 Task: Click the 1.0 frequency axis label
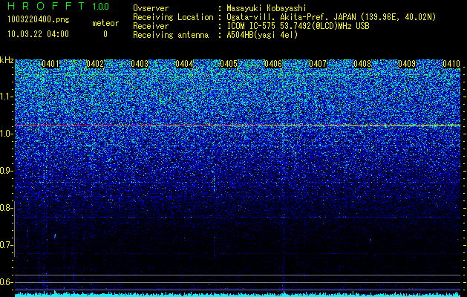pos(6,134)
